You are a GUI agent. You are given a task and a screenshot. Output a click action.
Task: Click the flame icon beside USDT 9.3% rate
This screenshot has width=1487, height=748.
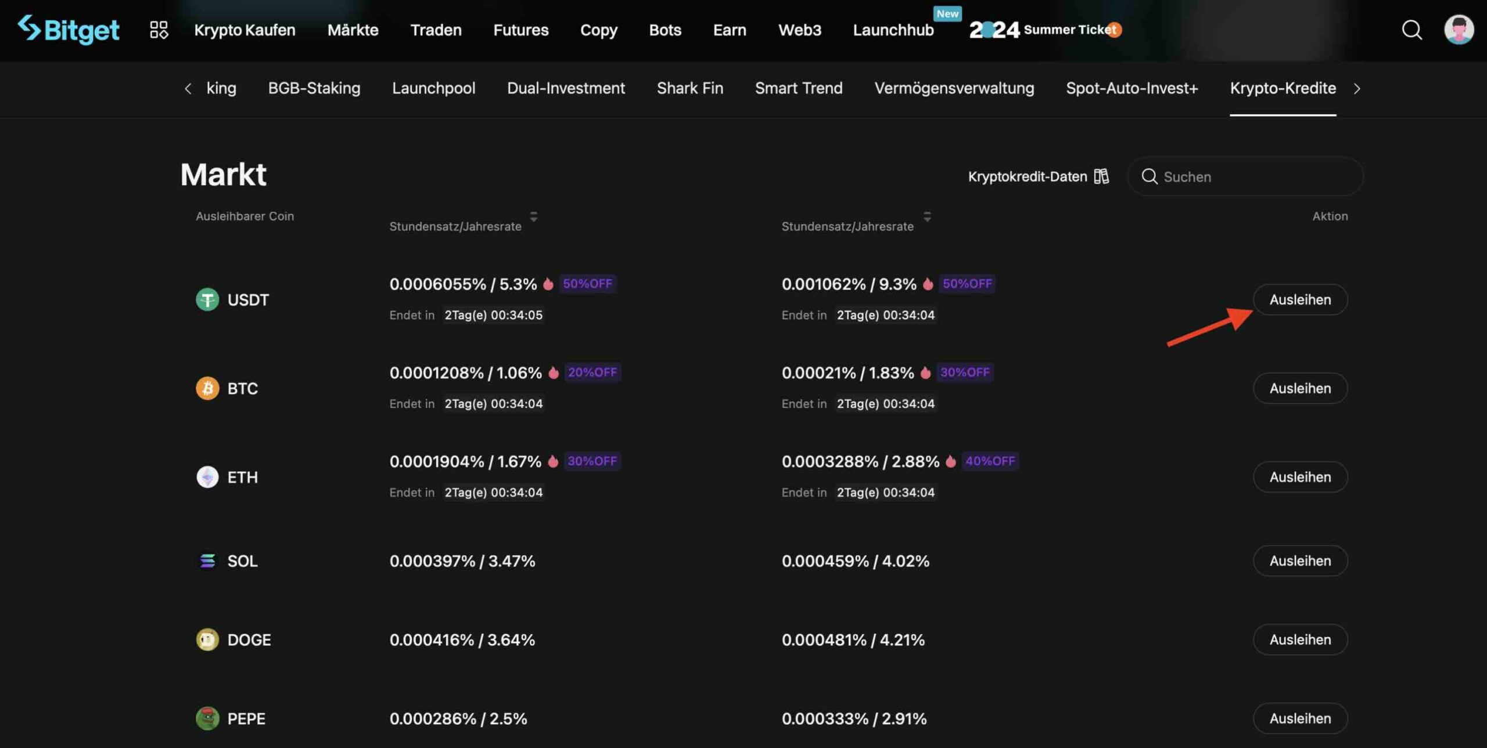tap(928, 284)
